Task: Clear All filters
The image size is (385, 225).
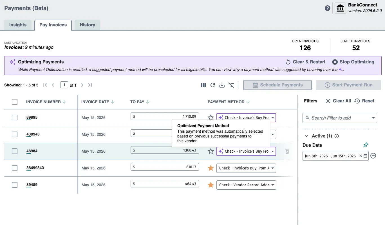Action: pos(338,101)
